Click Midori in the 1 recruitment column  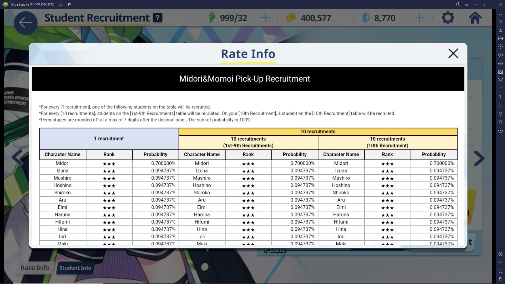[63, 163]
